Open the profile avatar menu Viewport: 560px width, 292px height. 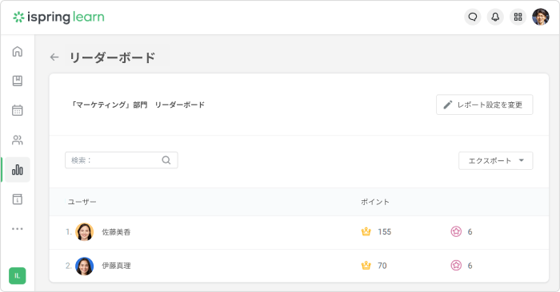tap(541, 17)
